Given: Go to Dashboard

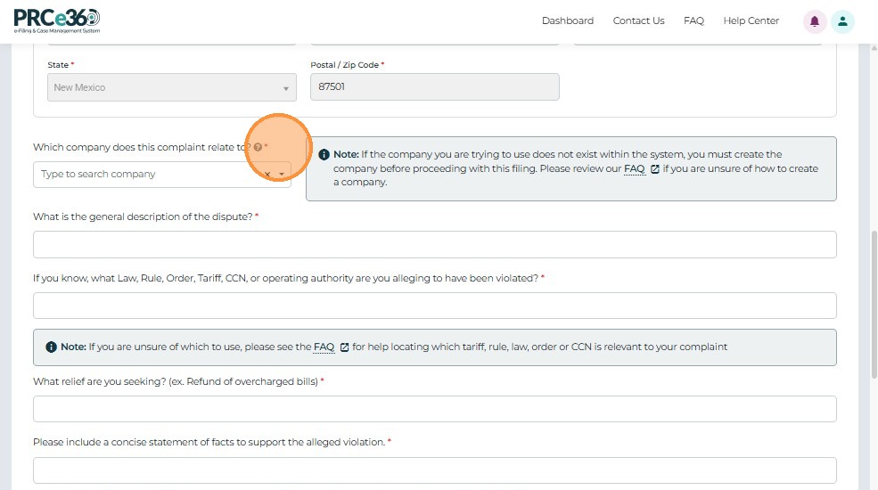Looking at the screenshot, I should [x=568, y=20].
